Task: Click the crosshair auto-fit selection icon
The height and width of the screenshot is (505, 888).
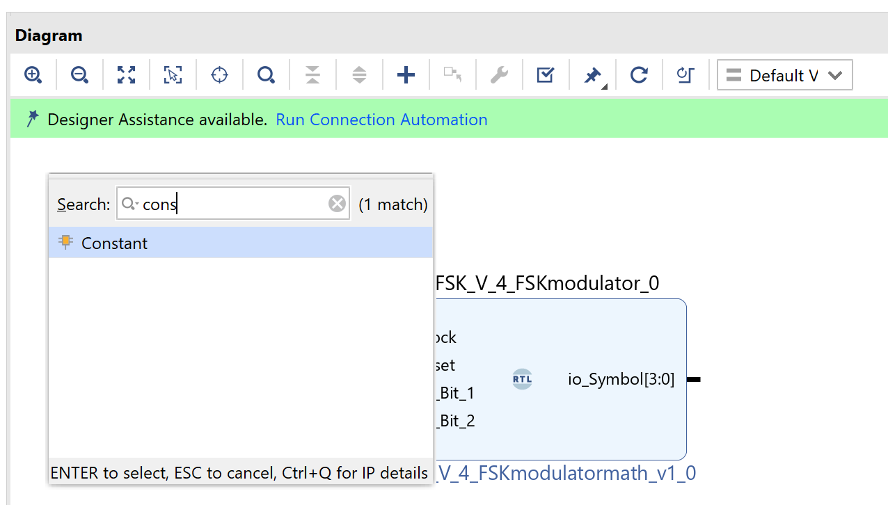Action: click(x=219, y=75)
